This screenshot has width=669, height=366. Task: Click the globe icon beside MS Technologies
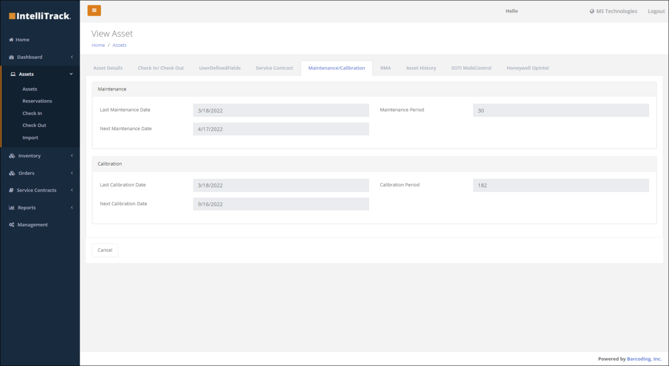tap(592, 11)
